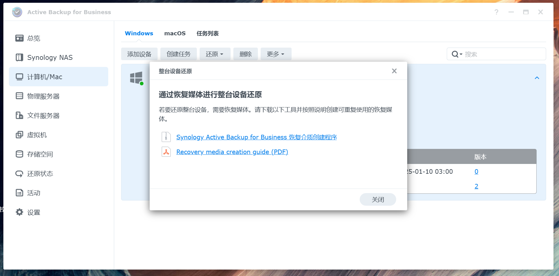Image resolution: width=559 pixels, height=276 pixels.
Task: Open the 计算机/Mac section
Action: click(58, 77)
